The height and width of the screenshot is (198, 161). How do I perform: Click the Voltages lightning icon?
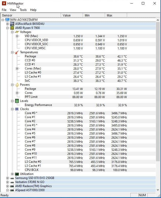point(17,32)
